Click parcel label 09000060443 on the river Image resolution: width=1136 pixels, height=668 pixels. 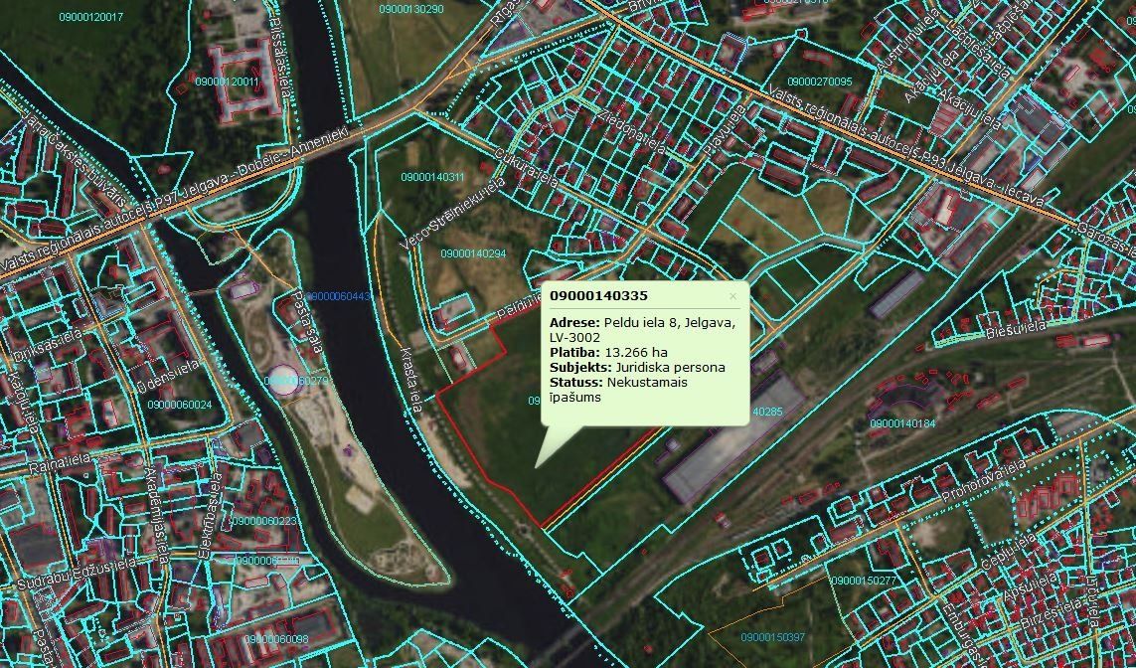[338, 295]
